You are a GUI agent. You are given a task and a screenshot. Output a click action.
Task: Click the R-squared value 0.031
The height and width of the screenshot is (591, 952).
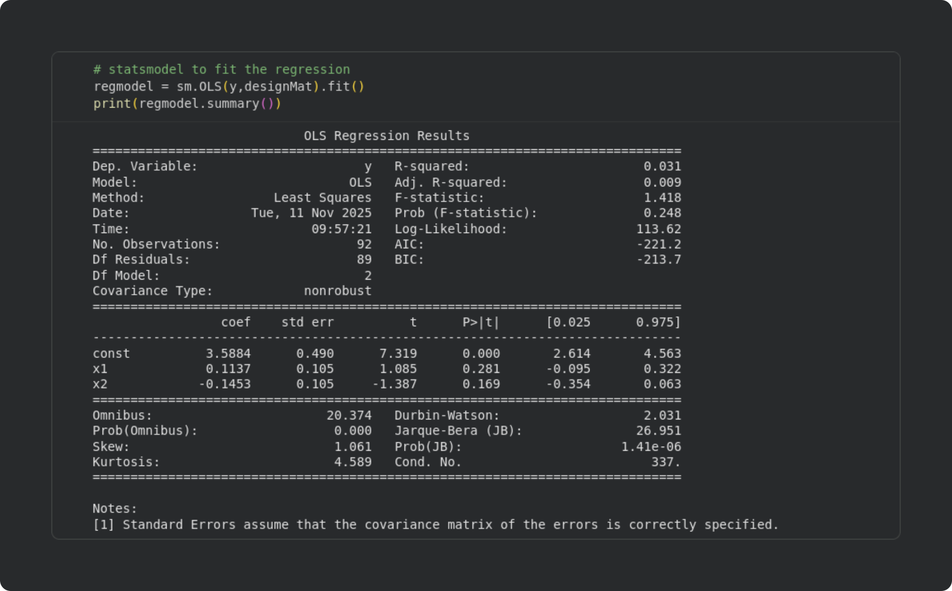pos(662,167)
